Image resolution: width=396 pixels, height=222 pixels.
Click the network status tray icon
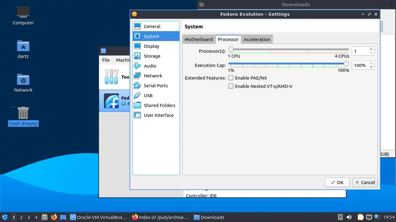tap(369, 217)
